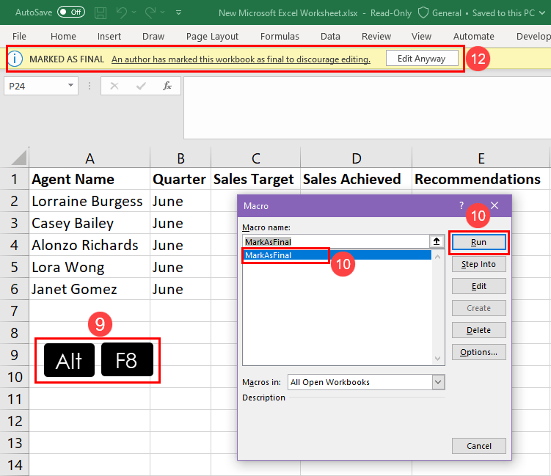Viewport: 551px width, 476px height.
Task: Open the Draw ribbon tab
Action: pos(153,36)
